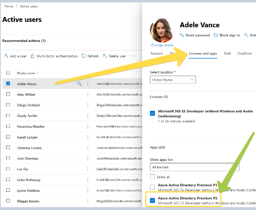Click Adele Vance profile photo
The width and height of the screenshot is (256, 210).
coord(162,31)
